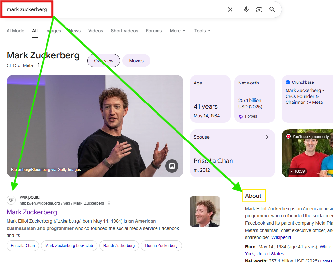The height and width of the screenshot is (262, 333).
Task: Expand the More search categories dropdown
Action: [x=177, y=31]
